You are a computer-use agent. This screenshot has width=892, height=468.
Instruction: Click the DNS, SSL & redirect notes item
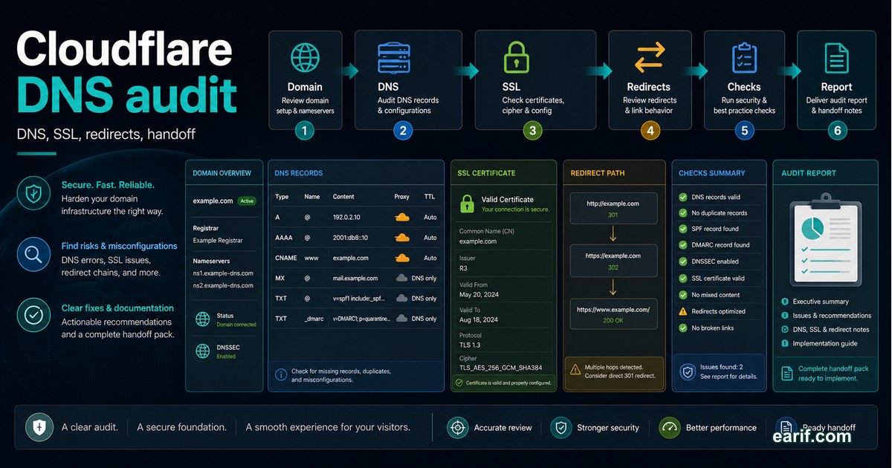[825, 330]
